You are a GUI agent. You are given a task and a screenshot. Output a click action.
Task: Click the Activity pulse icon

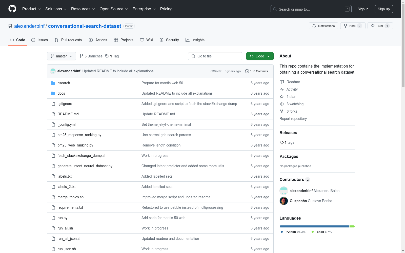[x=282, y=89]
